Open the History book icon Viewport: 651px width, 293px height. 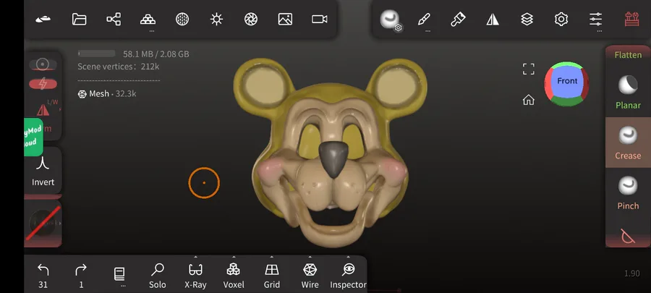click(119, 274)
